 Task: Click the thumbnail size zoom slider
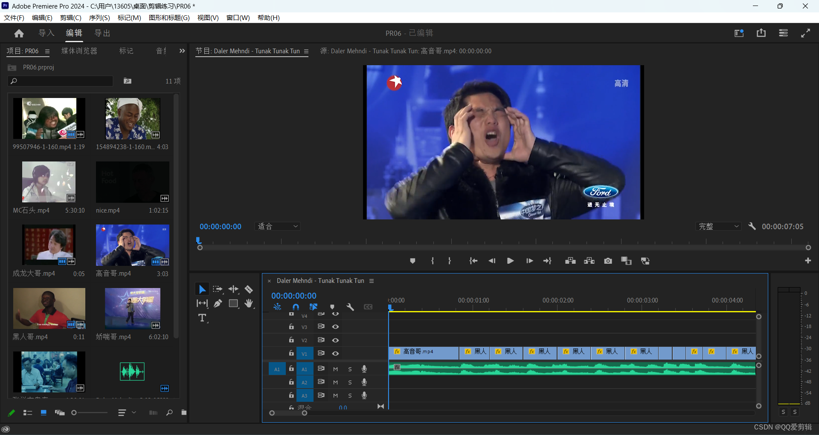90,412
